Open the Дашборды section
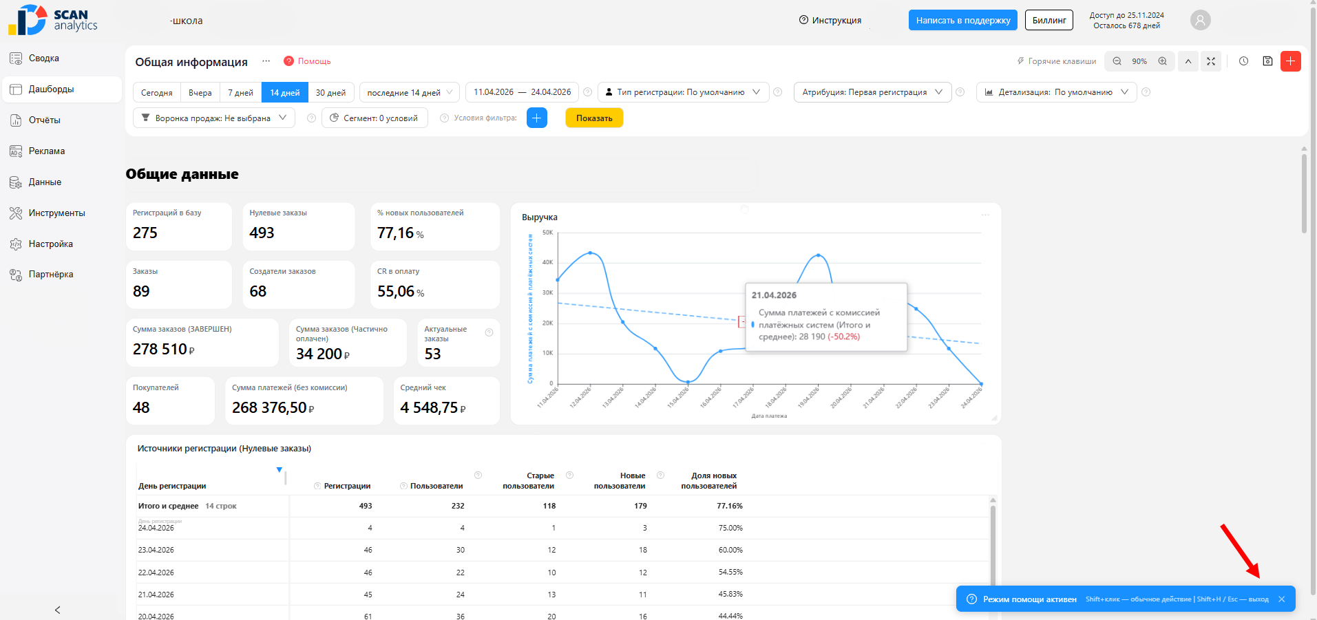 (62, 89)
